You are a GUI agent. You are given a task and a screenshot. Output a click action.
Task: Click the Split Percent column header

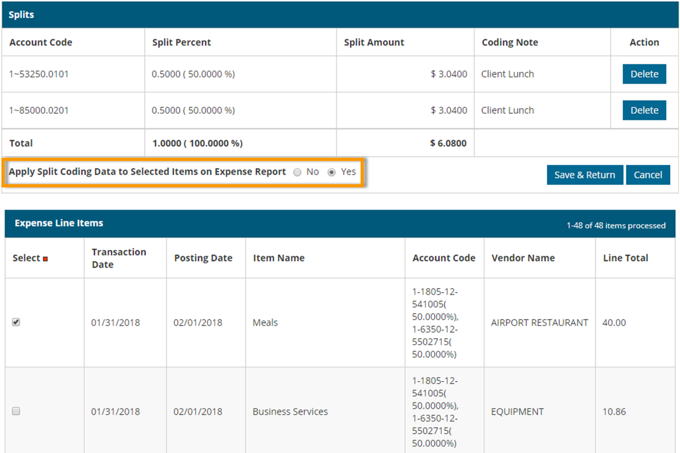(182, 42)
